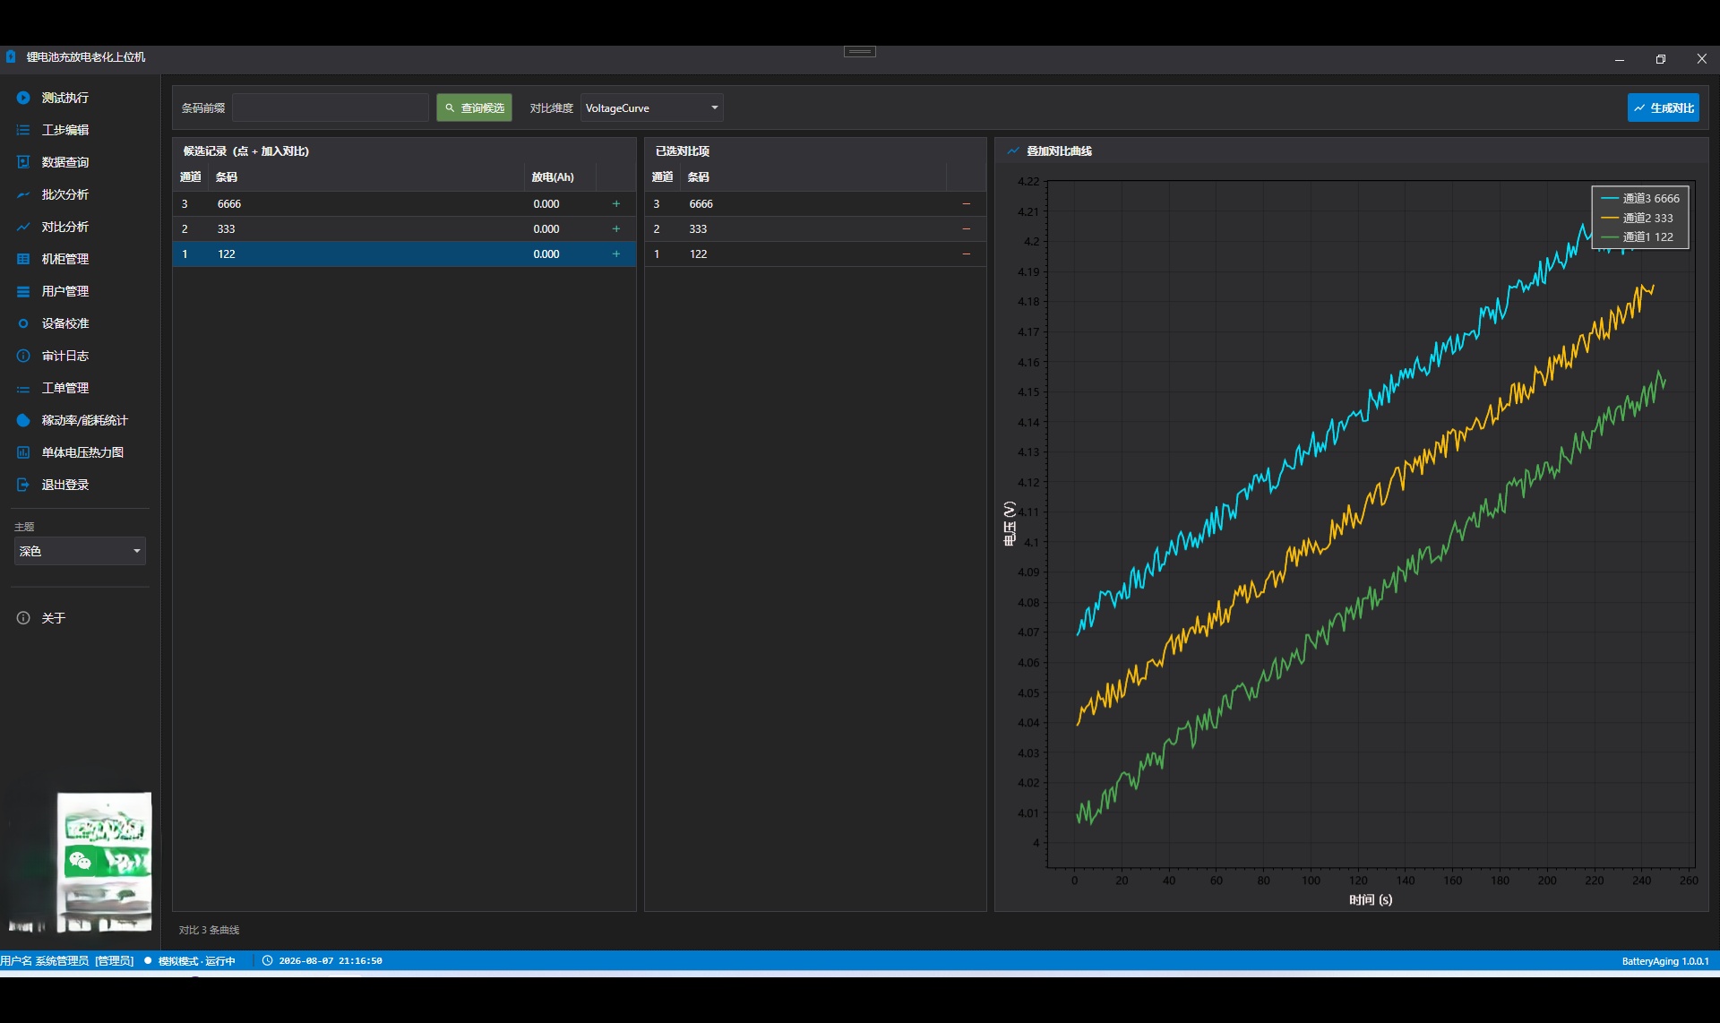Expand the 对比维度 VoltageCurve dropdown
Screen dimensions: 1720x1023
[x=651, y=108]
